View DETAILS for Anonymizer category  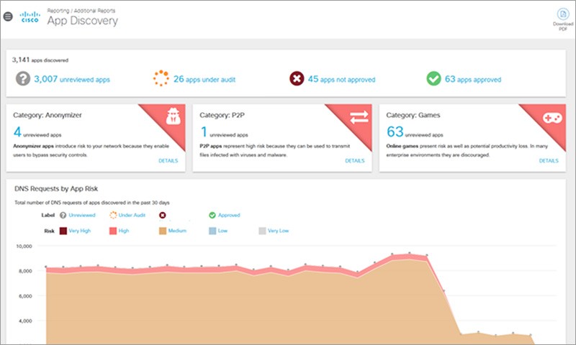(x=168, y=160)
